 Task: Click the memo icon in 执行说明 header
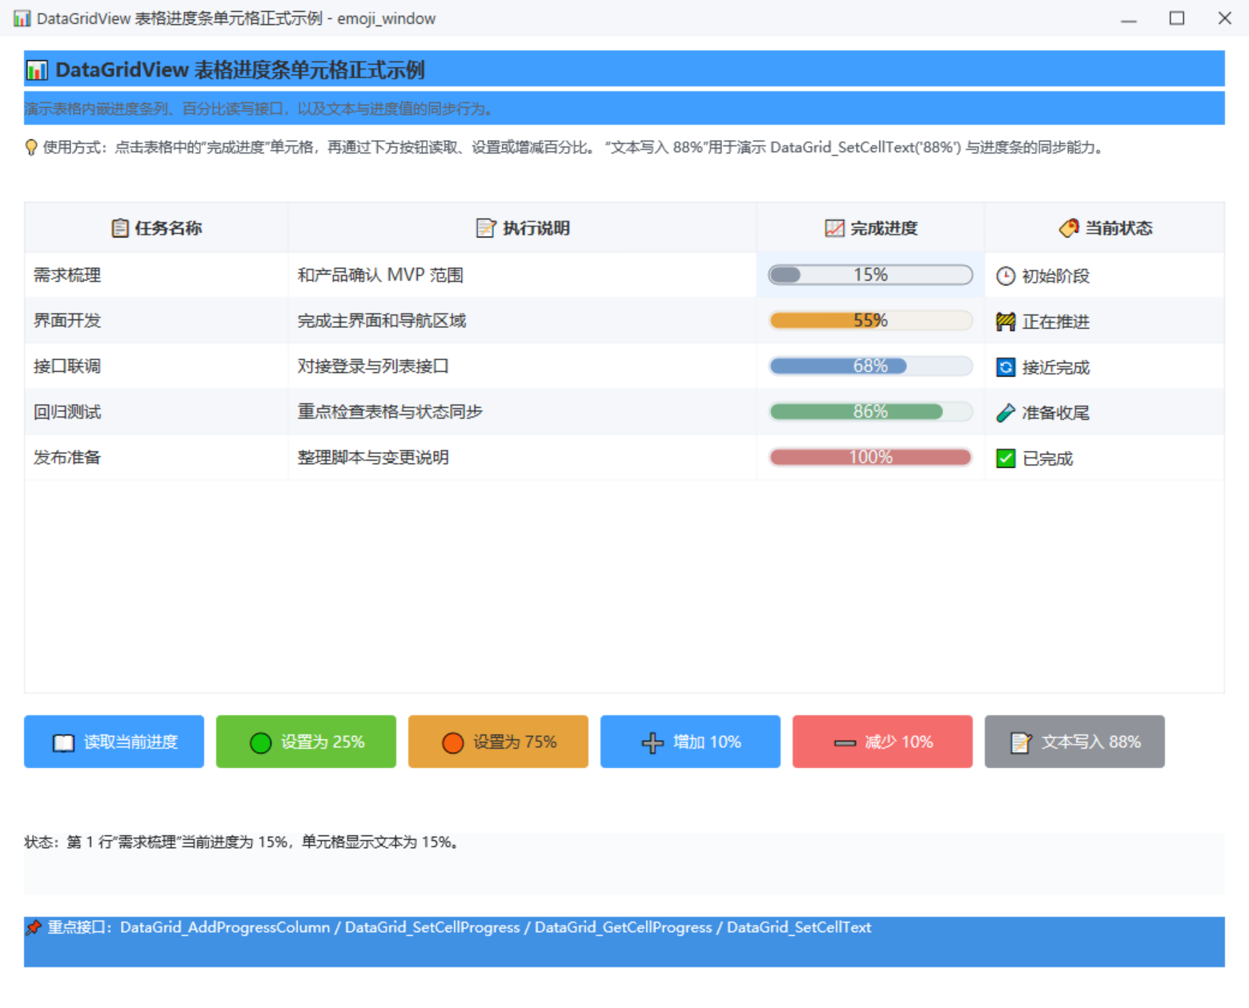click(486, 228)
